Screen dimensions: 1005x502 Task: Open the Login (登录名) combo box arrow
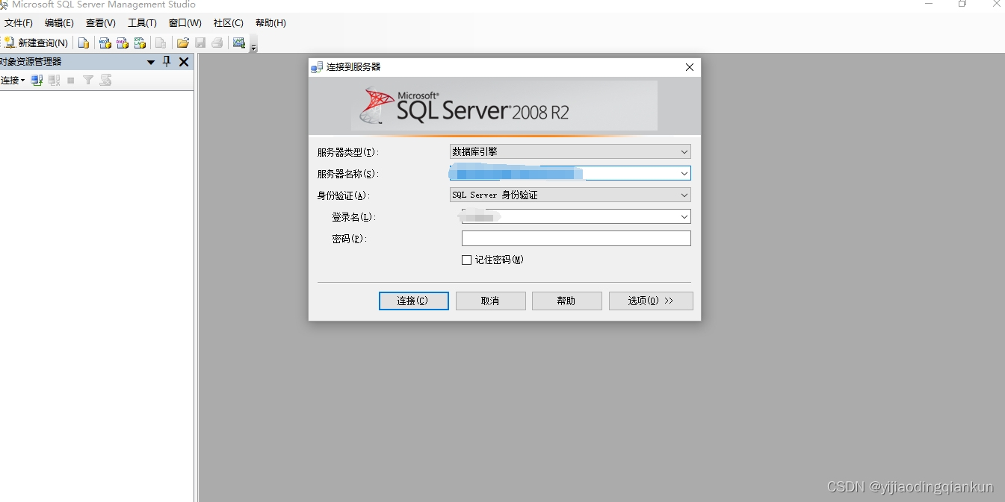coord(684,216)
